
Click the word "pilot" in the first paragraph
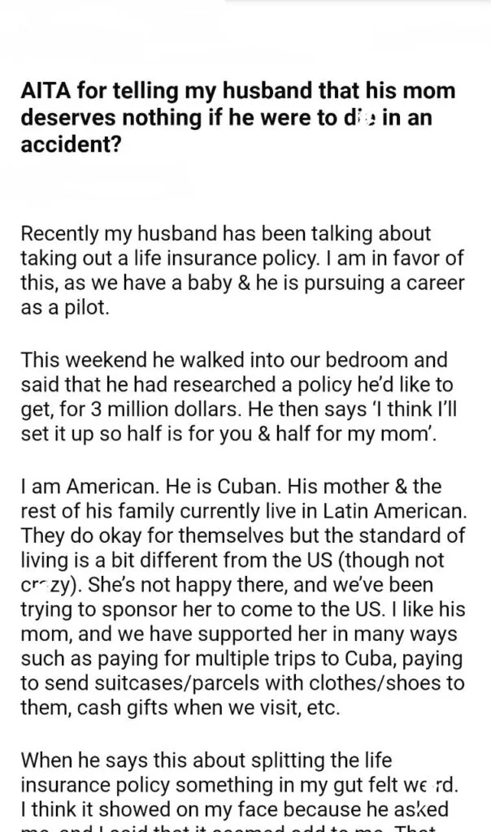tap(85, 308)
